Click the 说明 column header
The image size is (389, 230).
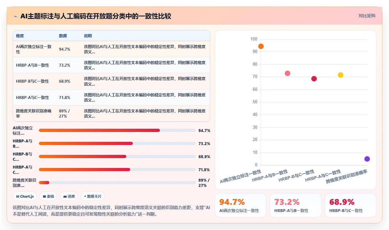[88, 36]
